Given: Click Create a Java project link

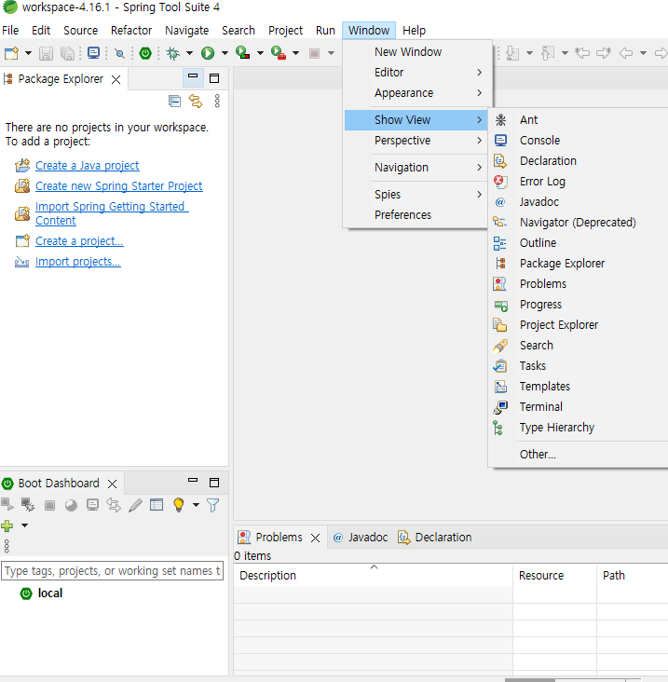Looking at the screenshot, I should tap(88, 166).
